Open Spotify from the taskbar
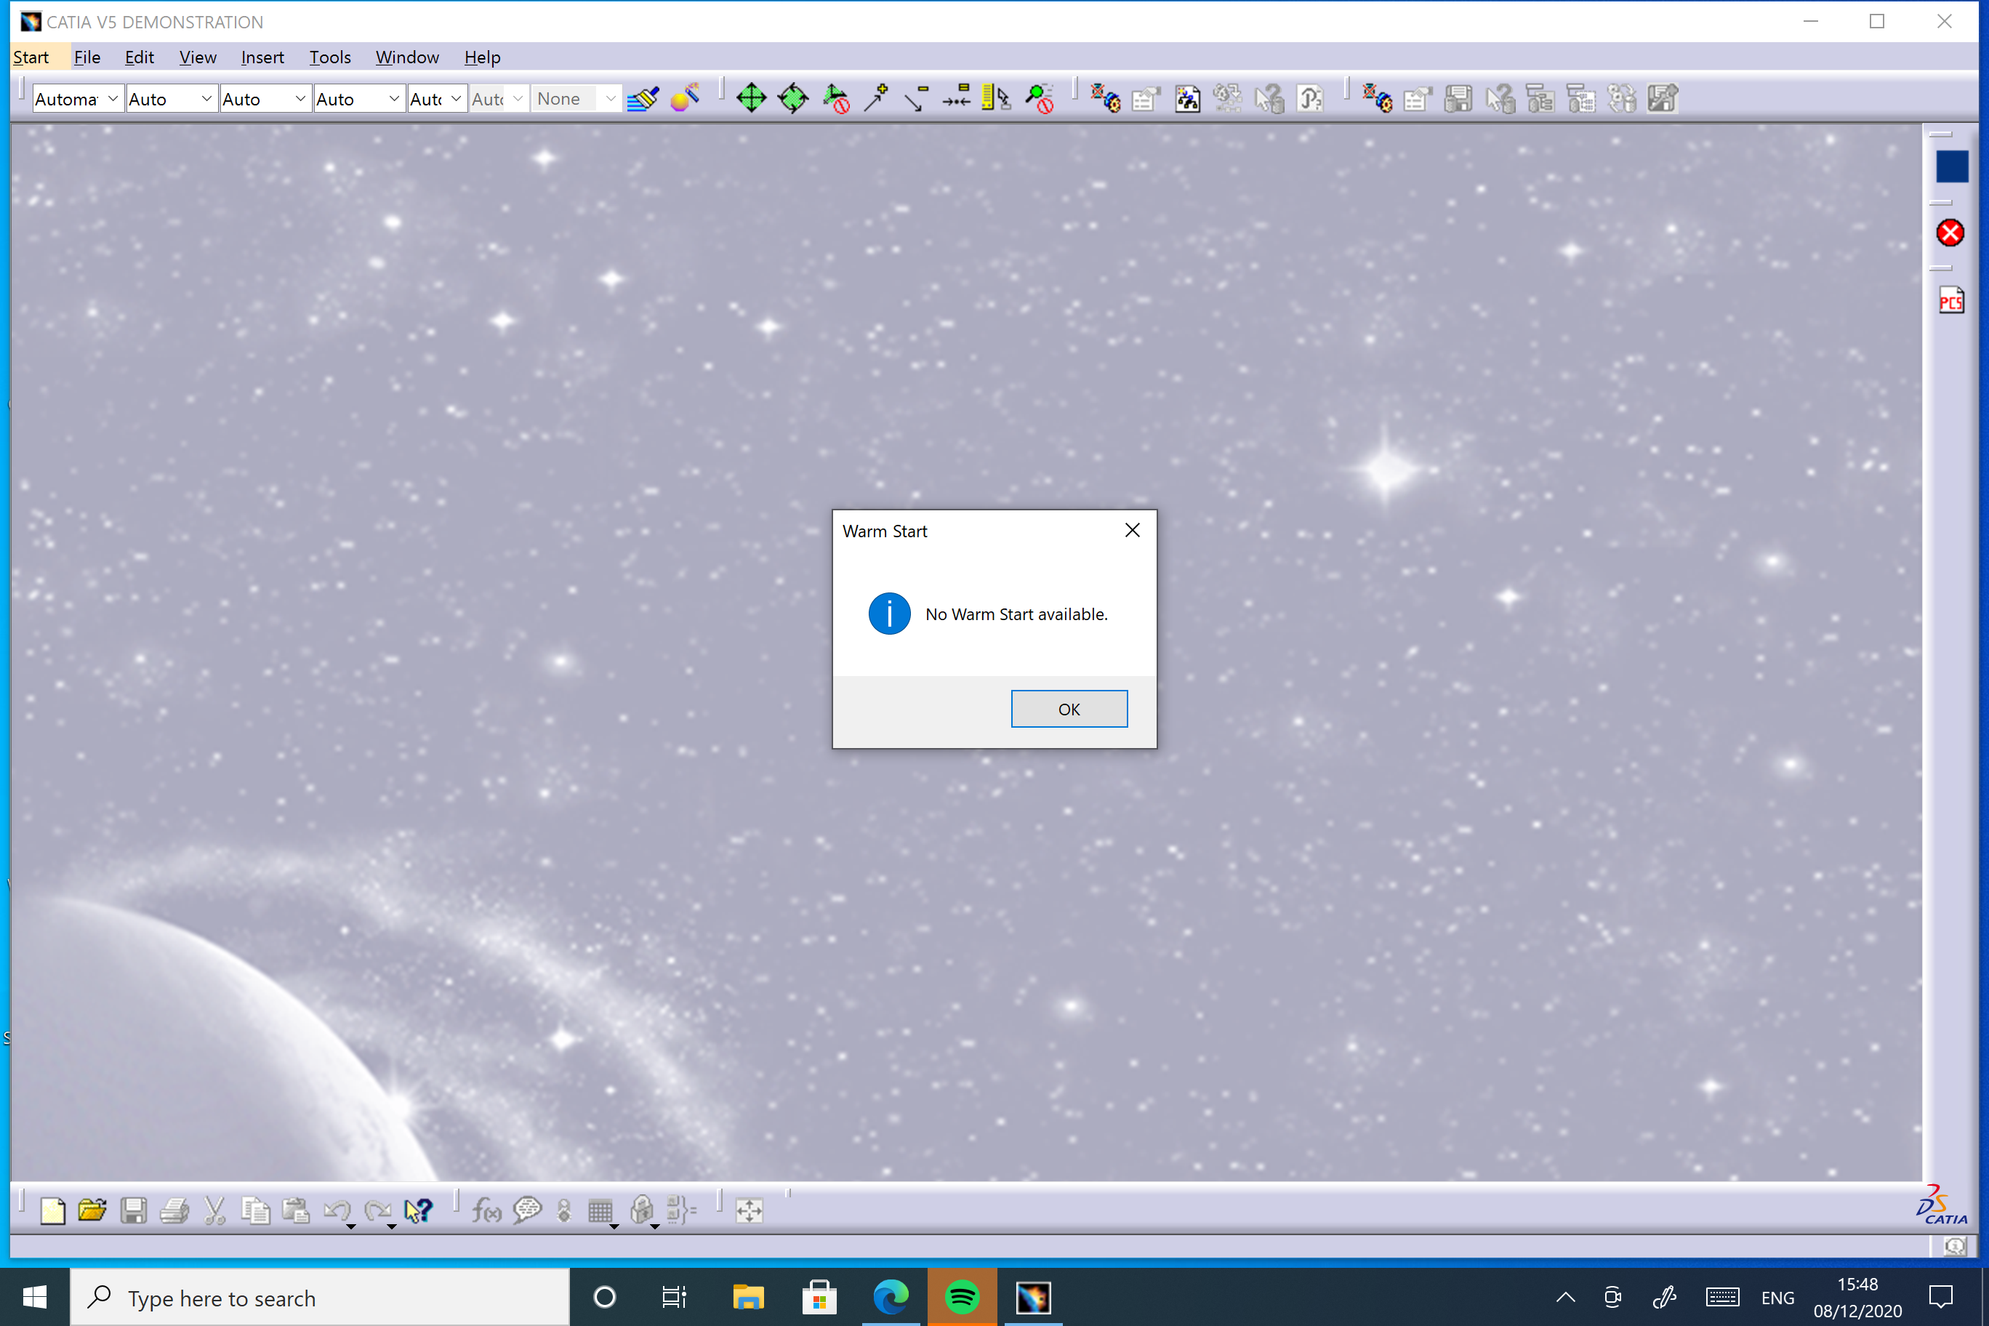Screen dimensions: 1989x1326 (962, 1297)
